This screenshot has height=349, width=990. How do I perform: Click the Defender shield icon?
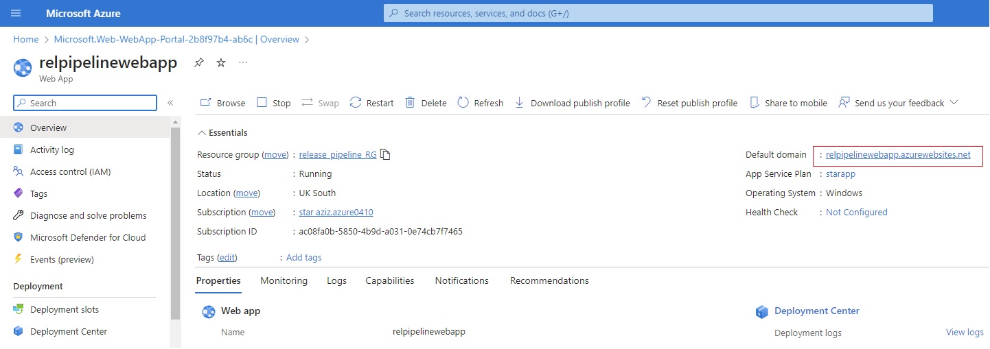coord(19,237)
